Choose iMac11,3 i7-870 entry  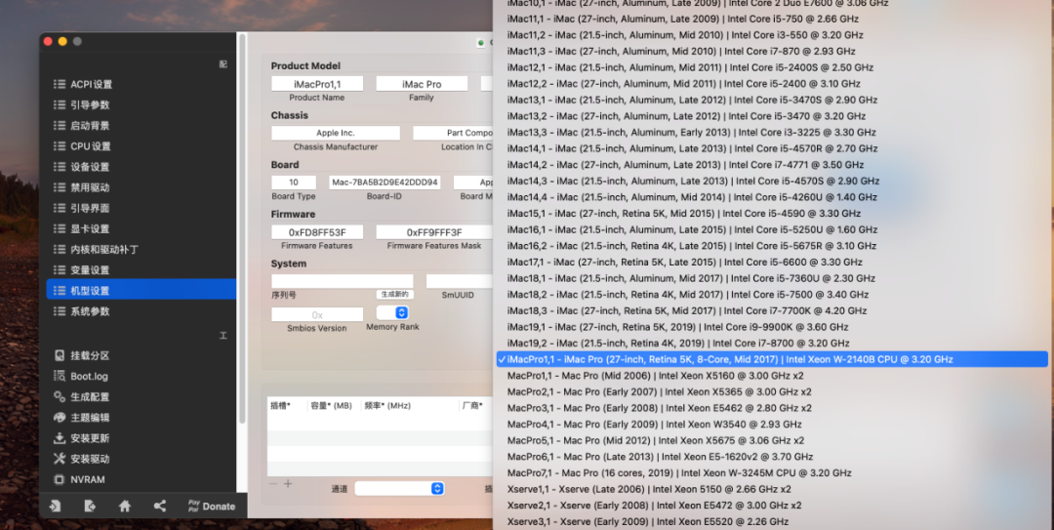coord(772,51)
